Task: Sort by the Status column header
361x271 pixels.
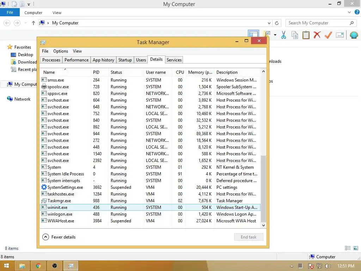Action: coord(126,72)
